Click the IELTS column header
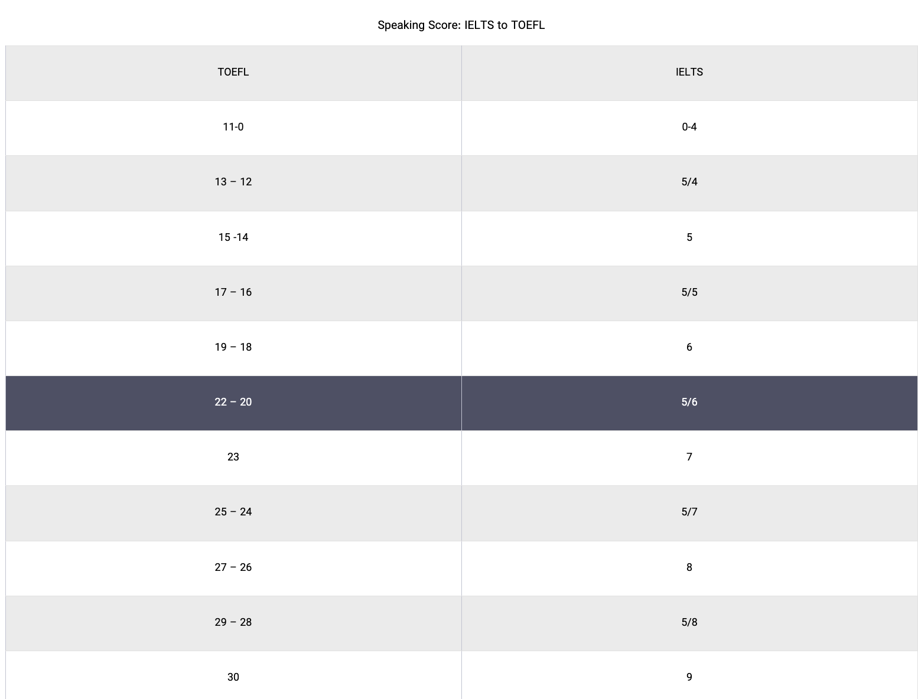Screen dimensions: 918x699 point(689,72)
